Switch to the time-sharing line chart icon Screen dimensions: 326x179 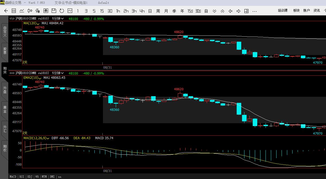tap(22, 11)
